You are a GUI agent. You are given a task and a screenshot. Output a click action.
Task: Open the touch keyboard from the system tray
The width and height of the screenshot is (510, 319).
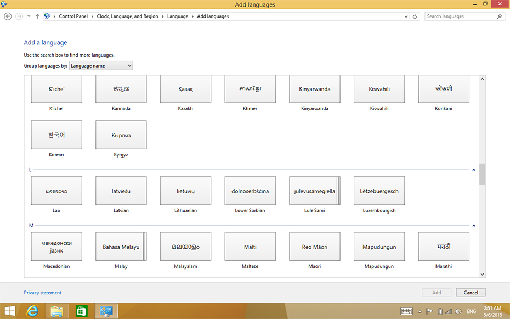pyautogui.click(x=406, y=311)
